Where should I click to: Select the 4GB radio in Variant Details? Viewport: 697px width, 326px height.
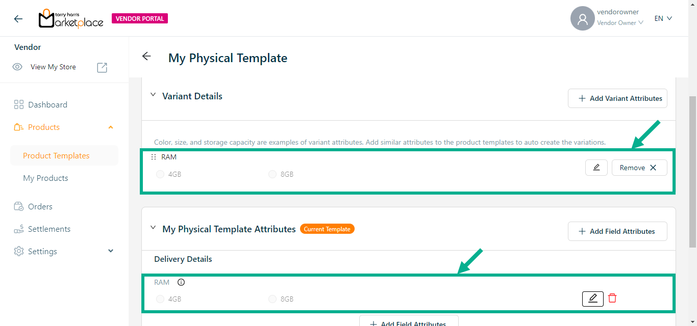click(x=160, y=174)
